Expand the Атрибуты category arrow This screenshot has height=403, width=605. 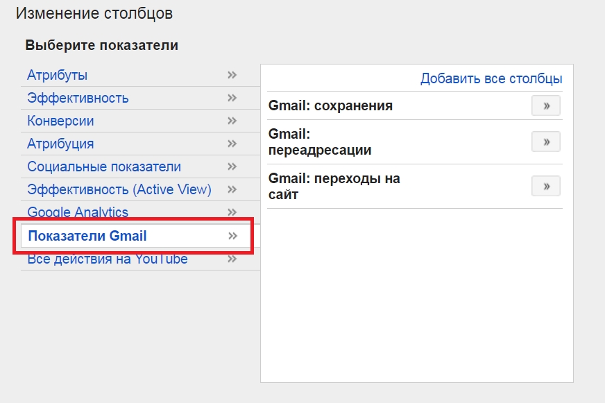pyautogui.click(x=232, y=75)
